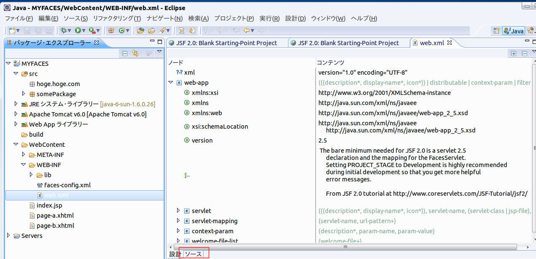Click the Save toolbar icon
The image size is (536, 259).
(x=27, y=30)
